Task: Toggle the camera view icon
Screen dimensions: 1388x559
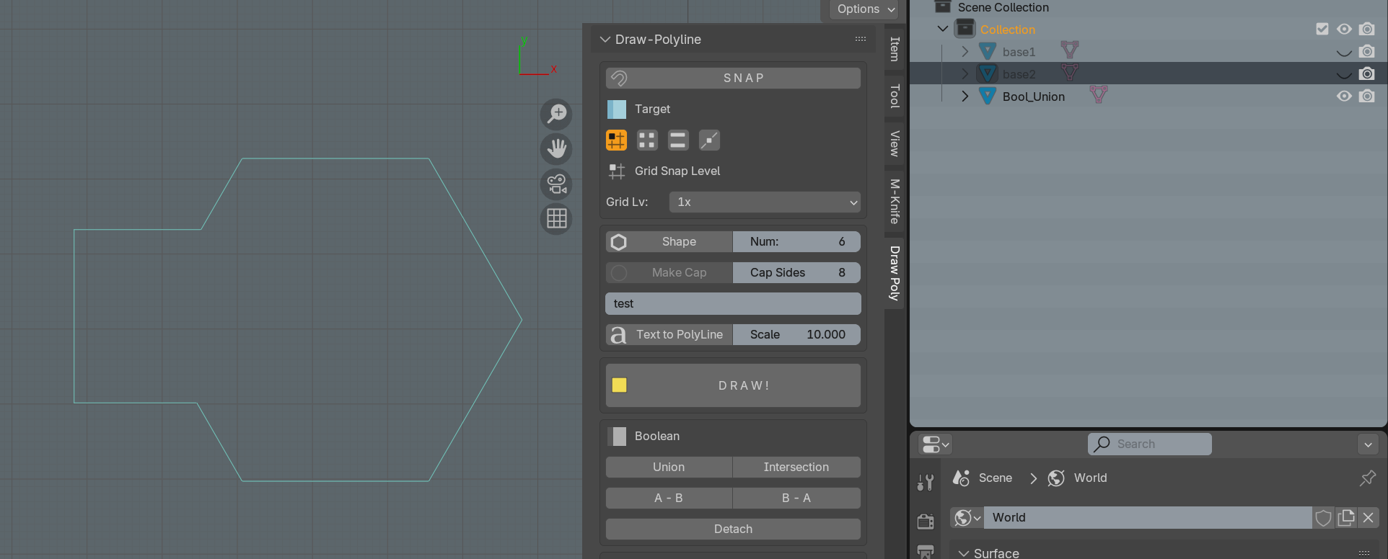Action: 556,184
